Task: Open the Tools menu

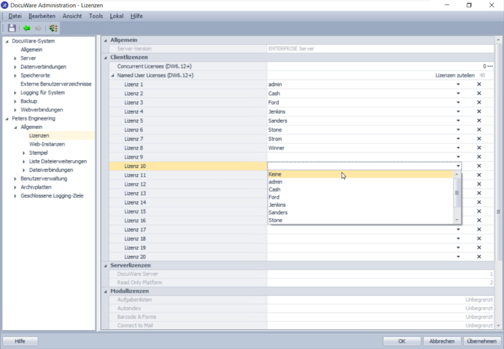Action: (96, 16)
